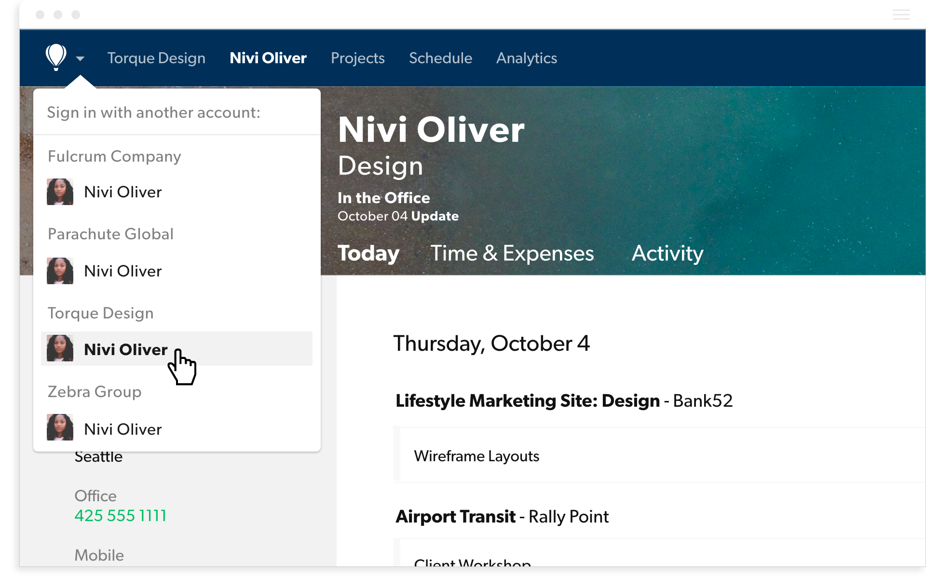Screen dimensions: 926x578
Task: Sign in as Nivi Oliver at Fulcrum Company
Action: coord(123,192)
